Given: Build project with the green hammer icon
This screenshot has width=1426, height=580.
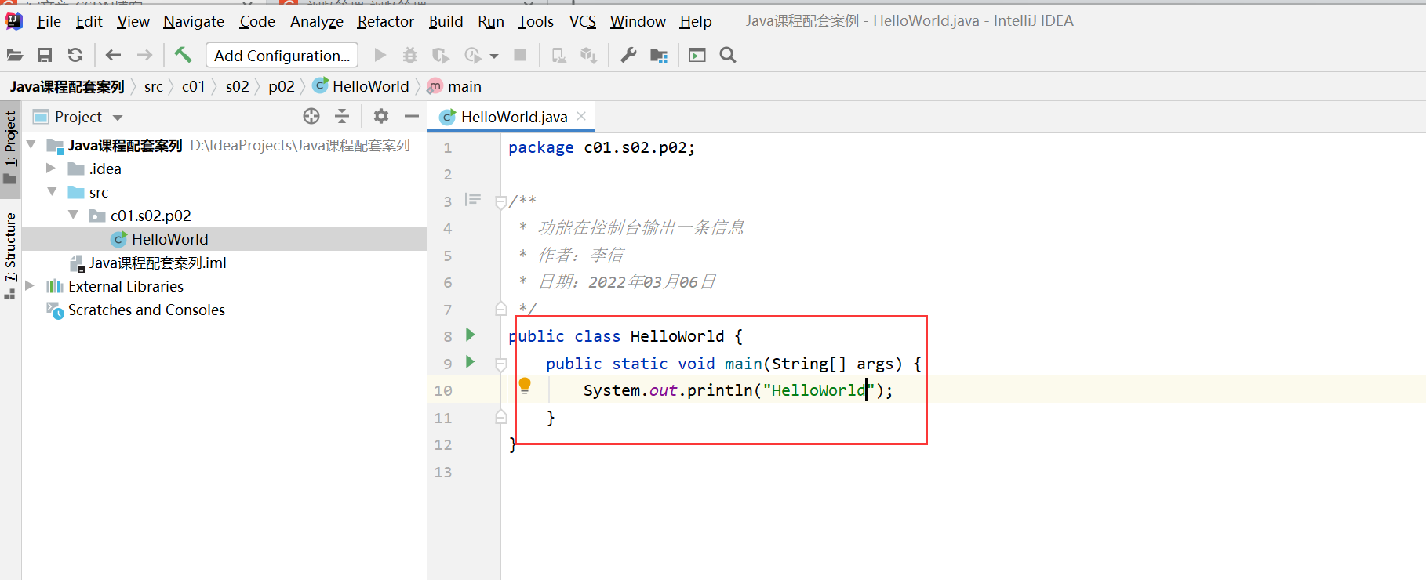Looking at the screenshot, I should [183, 54].
